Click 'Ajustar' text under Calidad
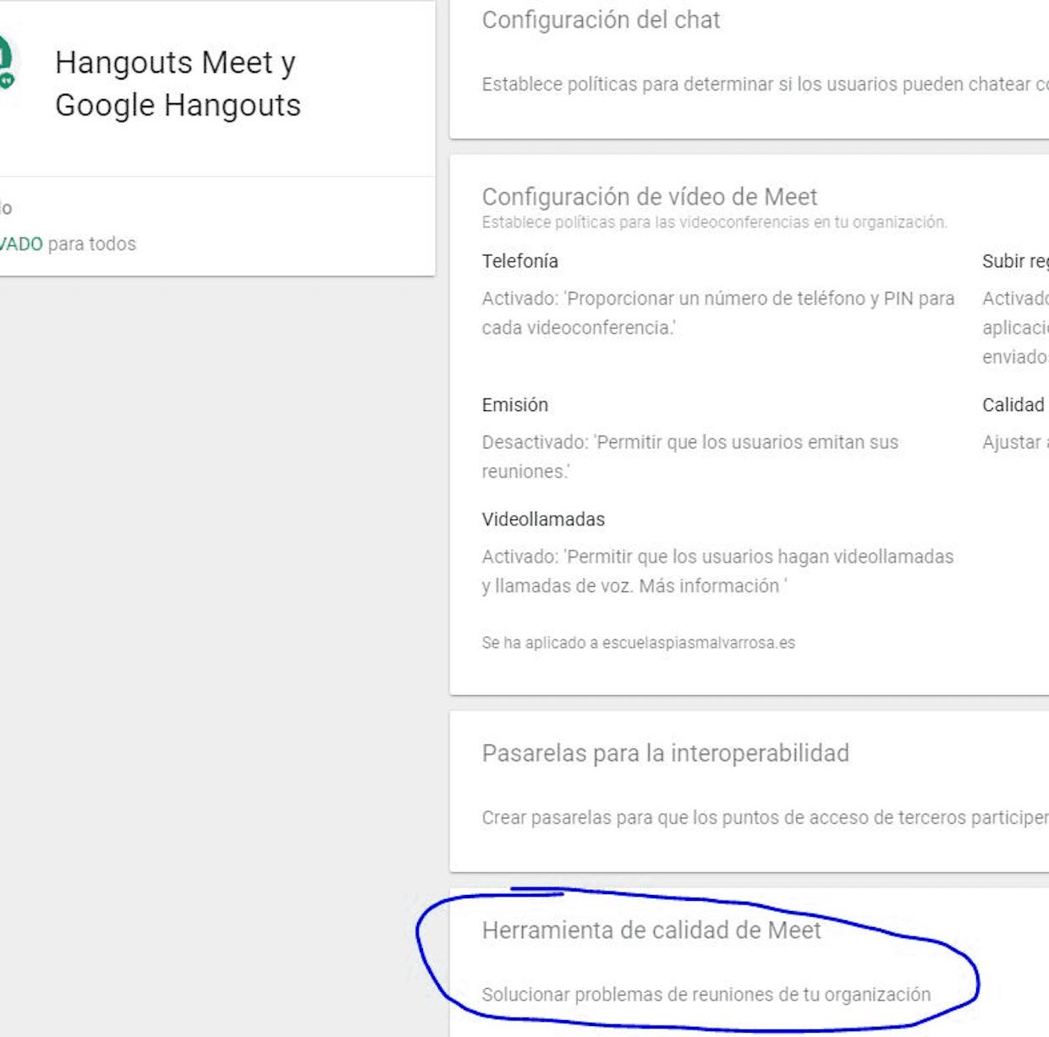1049x1037 pixels. pyautogui.click(x=1013, y=442)
